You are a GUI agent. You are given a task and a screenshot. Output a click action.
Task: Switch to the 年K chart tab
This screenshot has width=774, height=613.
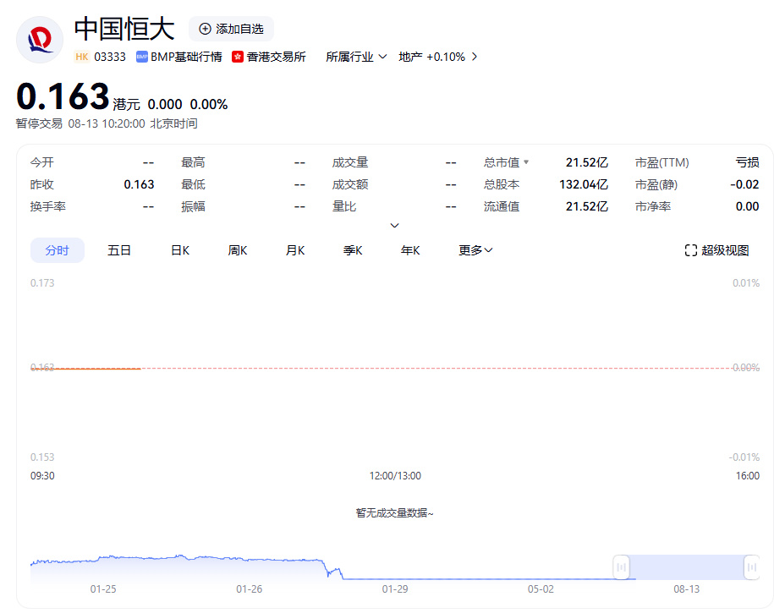pos(410,250)
